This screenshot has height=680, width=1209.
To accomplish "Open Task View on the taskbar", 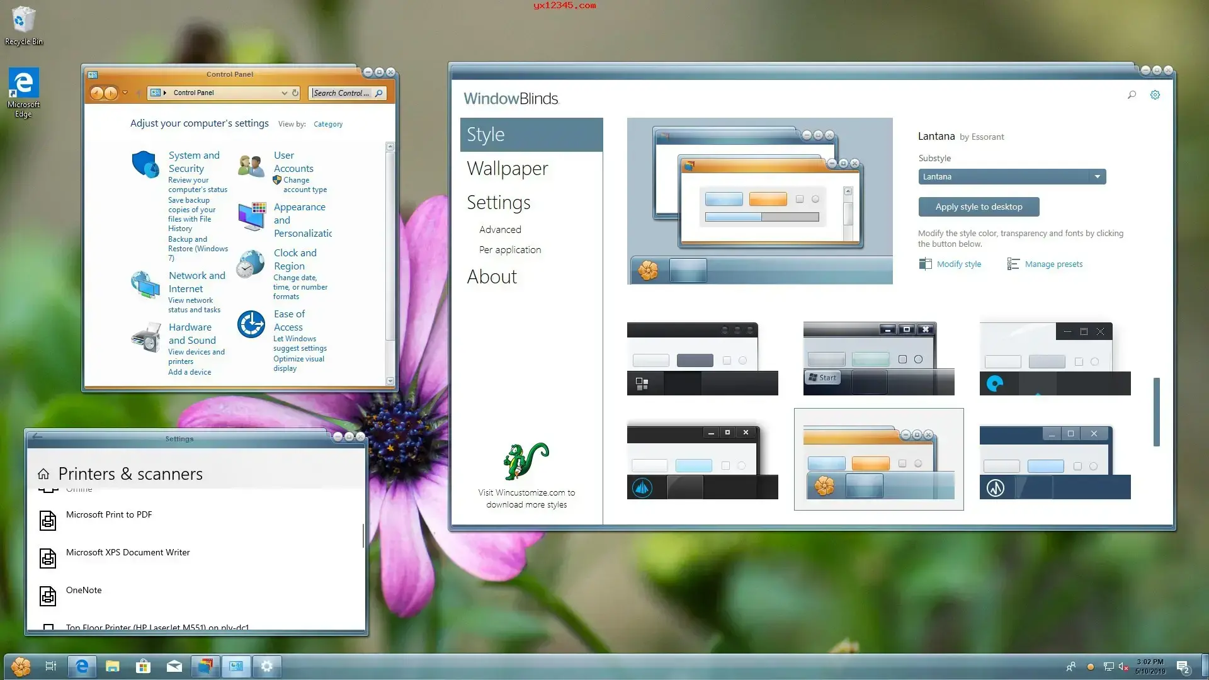I will [51, 666].
